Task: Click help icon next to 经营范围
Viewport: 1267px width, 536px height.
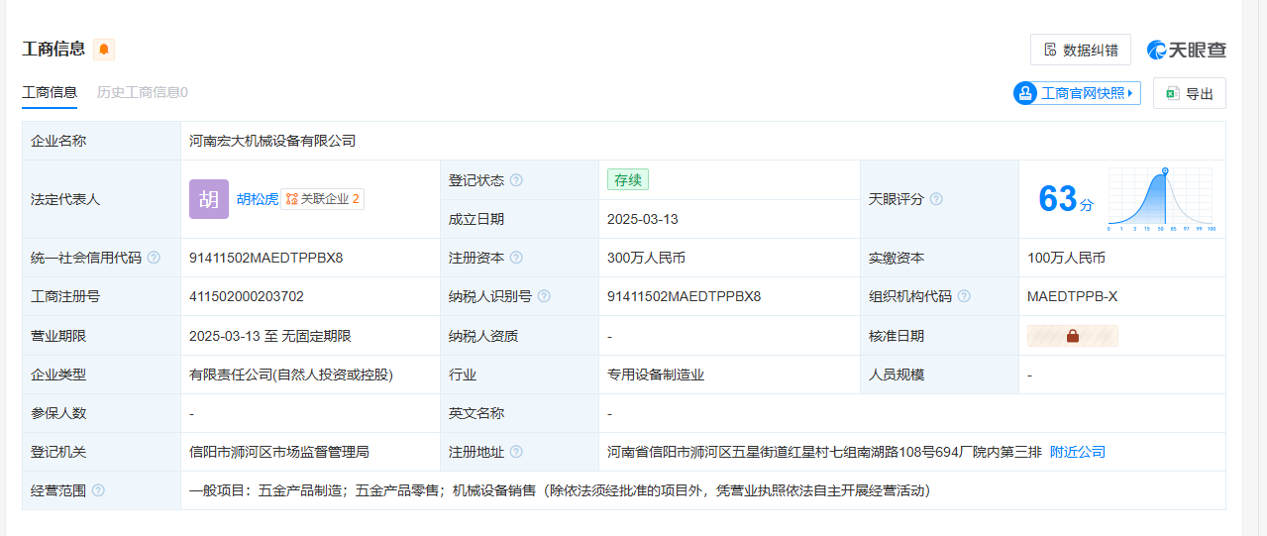Action: [98, 490]
